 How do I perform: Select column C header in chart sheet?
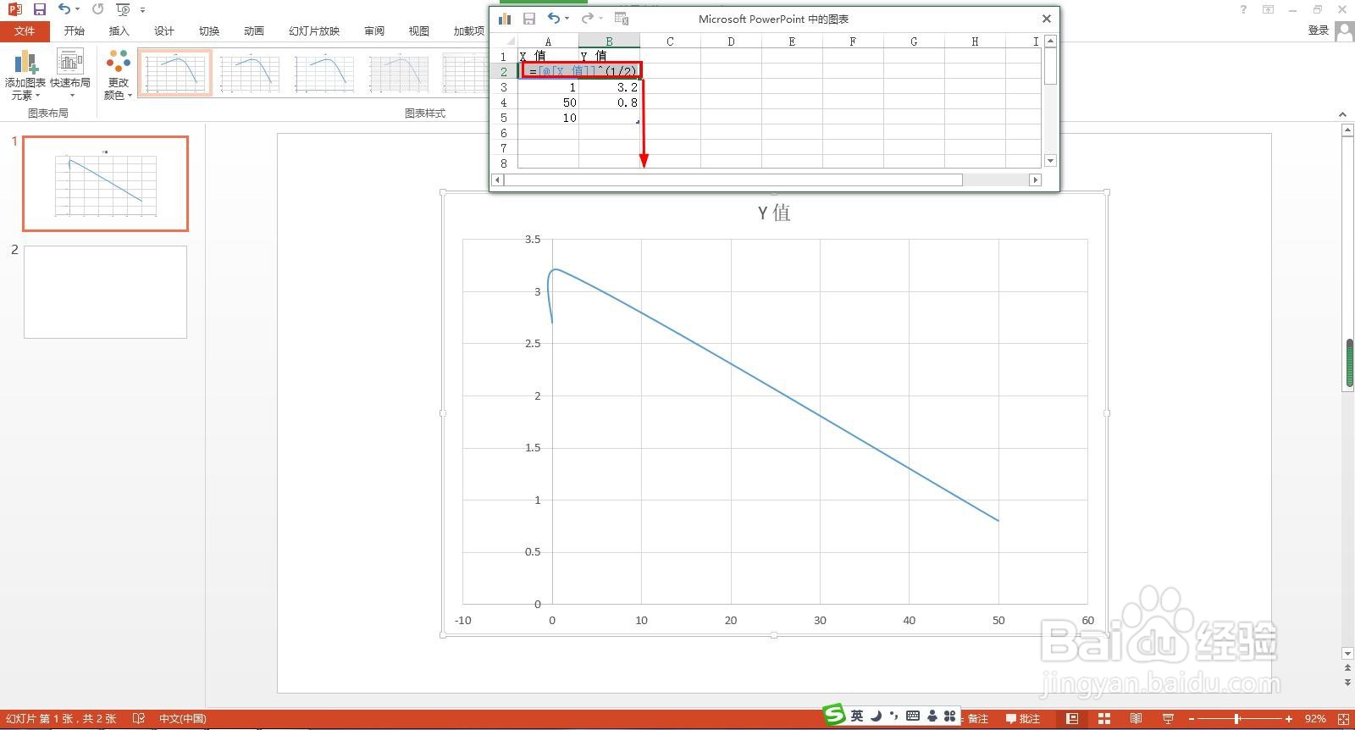click(x=670, y=41)
